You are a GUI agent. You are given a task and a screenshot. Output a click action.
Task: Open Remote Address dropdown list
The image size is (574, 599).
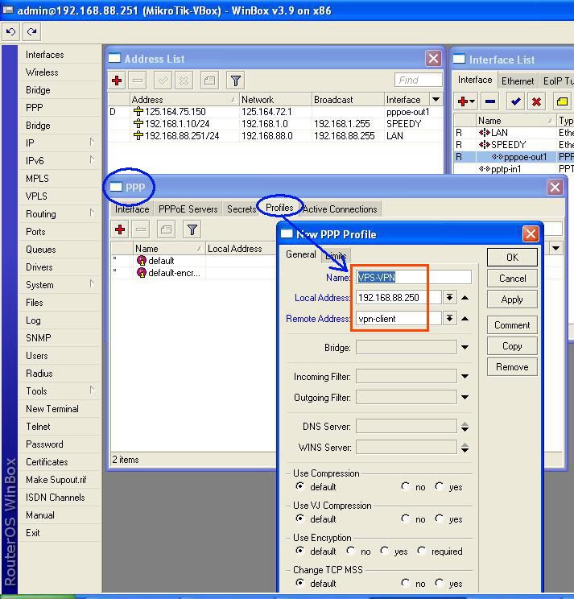click(449, 318)
